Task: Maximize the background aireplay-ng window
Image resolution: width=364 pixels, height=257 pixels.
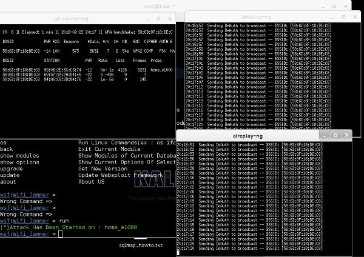Action: coord(344,17)
